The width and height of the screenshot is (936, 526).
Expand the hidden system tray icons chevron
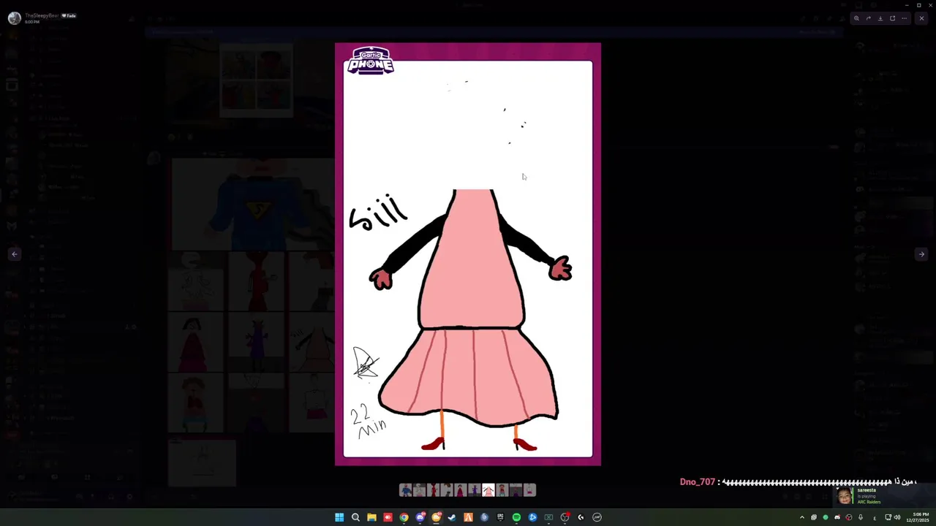(802, 517)
